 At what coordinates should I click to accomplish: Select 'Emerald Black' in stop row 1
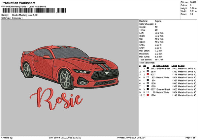coord(163,68)
